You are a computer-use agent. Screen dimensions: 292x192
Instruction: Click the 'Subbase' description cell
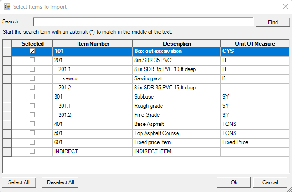pos(177,97)
